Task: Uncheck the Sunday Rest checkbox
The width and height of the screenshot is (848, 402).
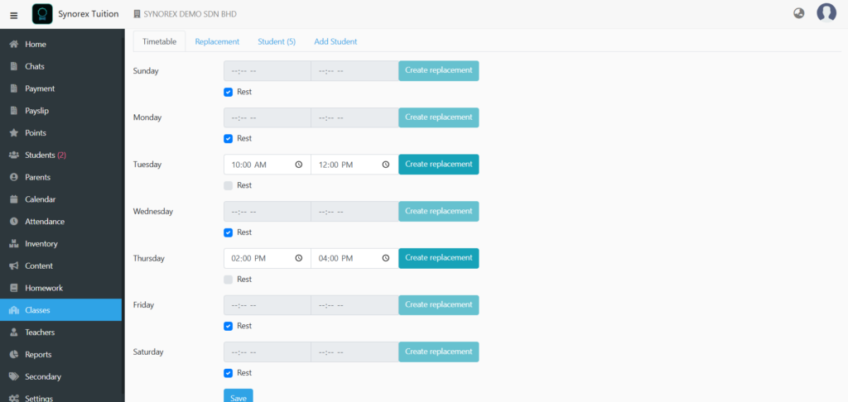Action: [229, 92]
